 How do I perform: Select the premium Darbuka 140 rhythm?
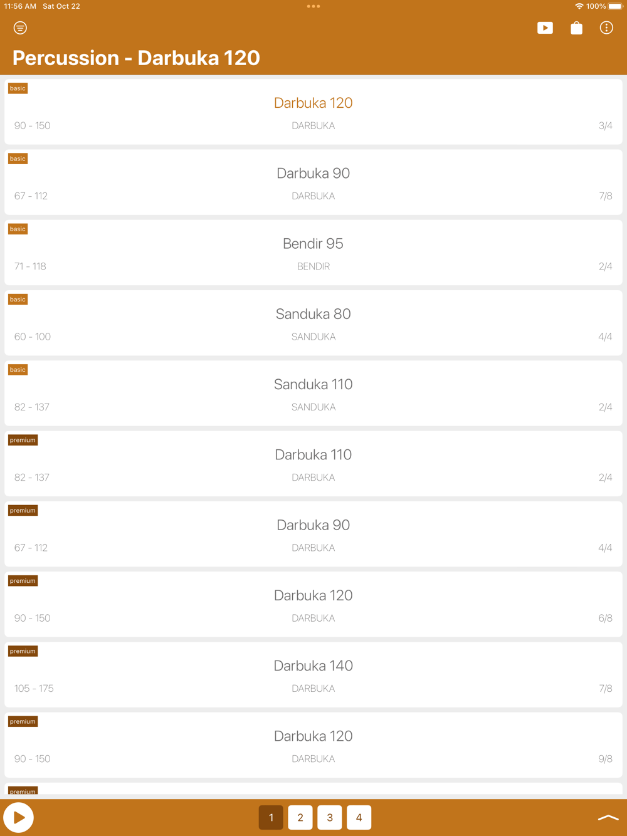(313, 675)
